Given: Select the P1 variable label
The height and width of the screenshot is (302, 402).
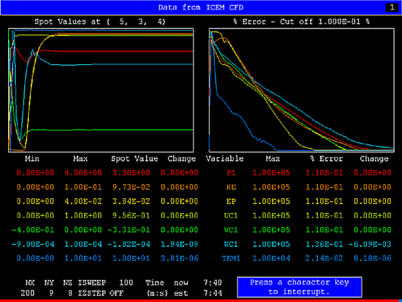Looking at the screenshot, I should pos(231,171).
